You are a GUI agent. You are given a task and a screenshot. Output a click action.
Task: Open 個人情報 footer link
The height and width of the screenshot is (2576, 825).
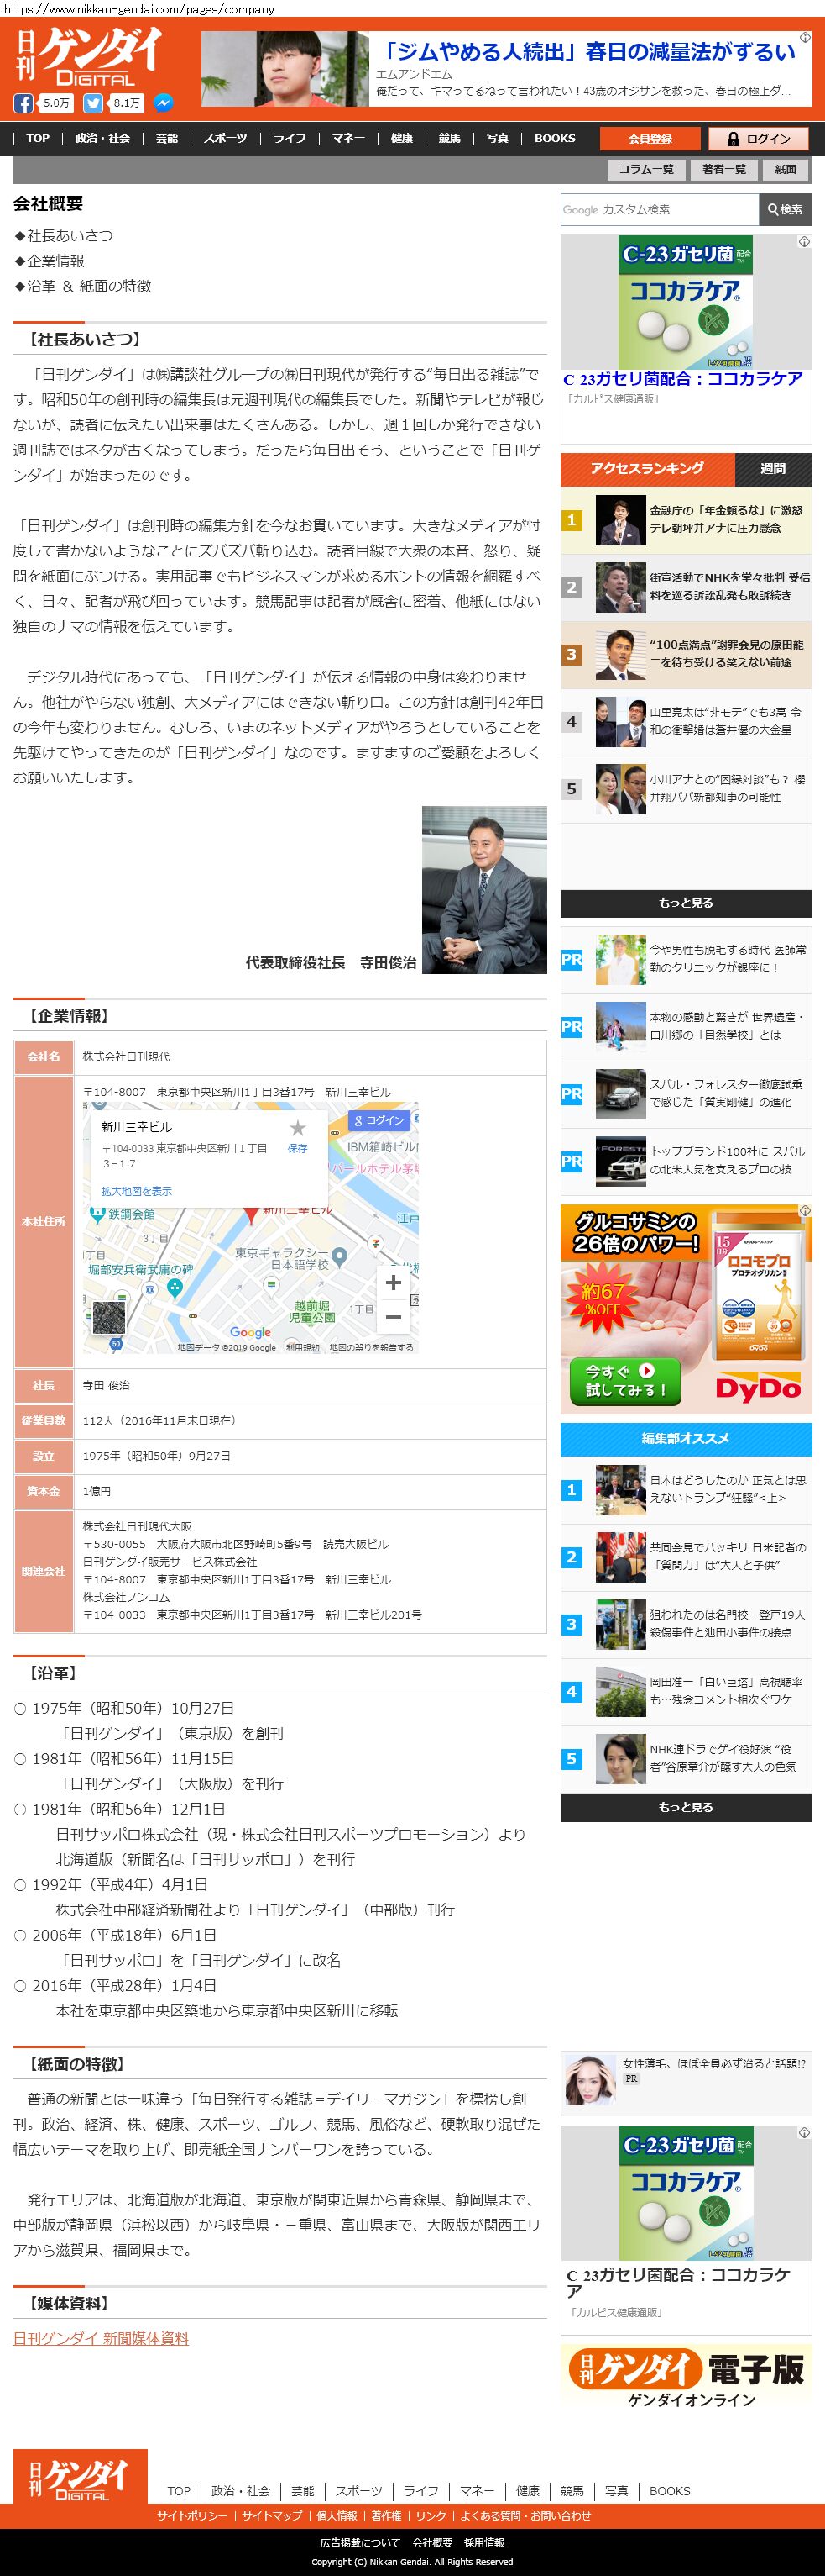(337, 2516)
